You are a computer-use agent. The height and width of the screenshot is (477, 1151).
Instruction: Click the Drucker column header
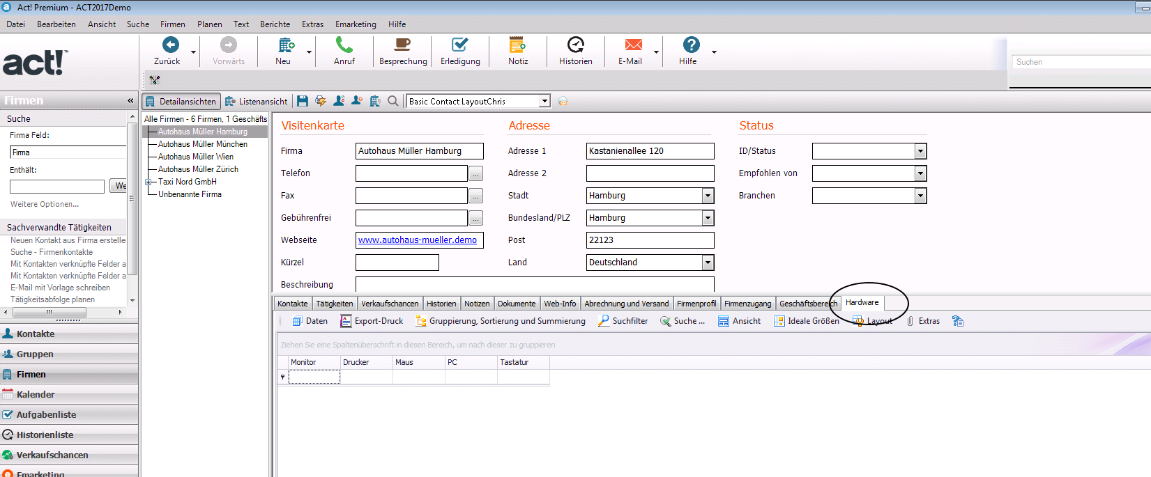366,362
